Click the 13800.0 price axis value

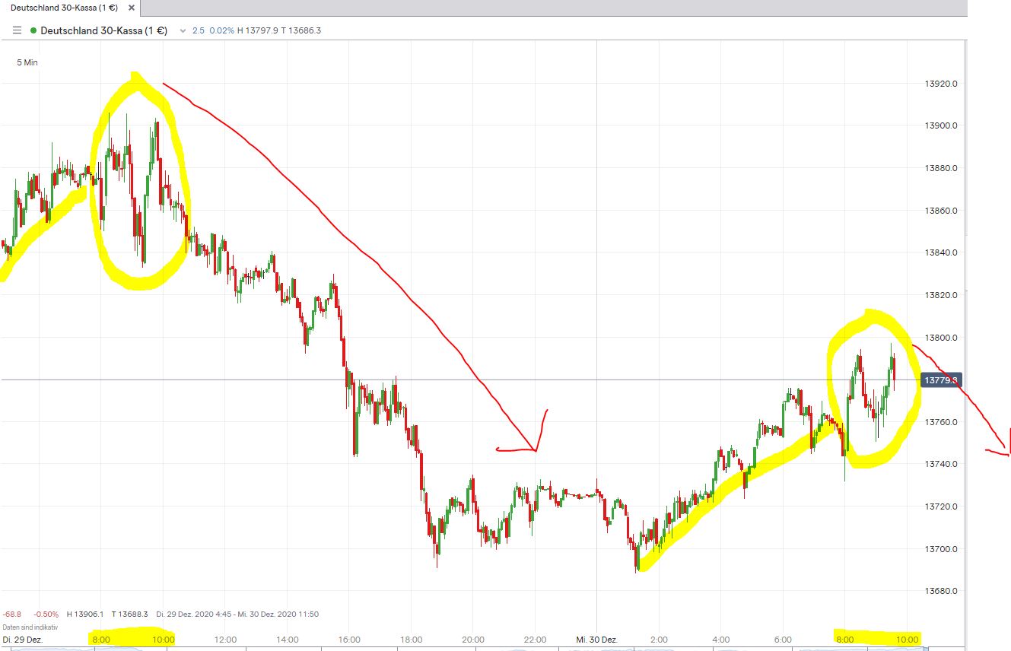point(941,338)
